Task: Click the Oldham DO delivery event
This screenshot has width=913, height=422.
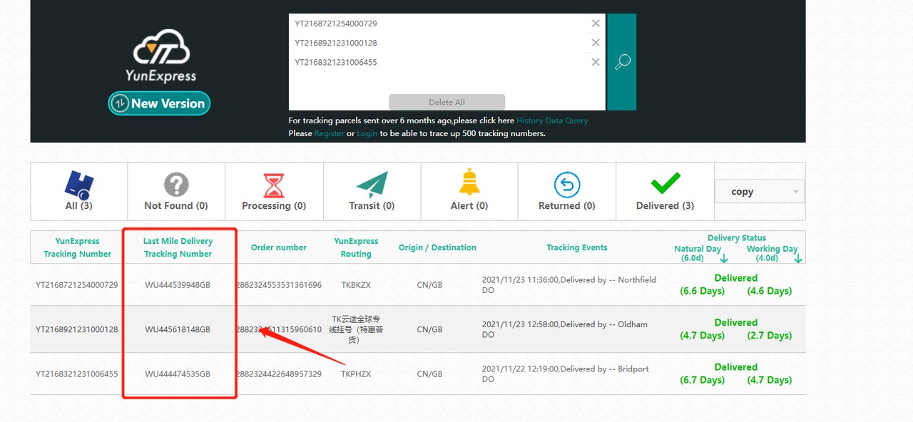Action: click(565, 329)
